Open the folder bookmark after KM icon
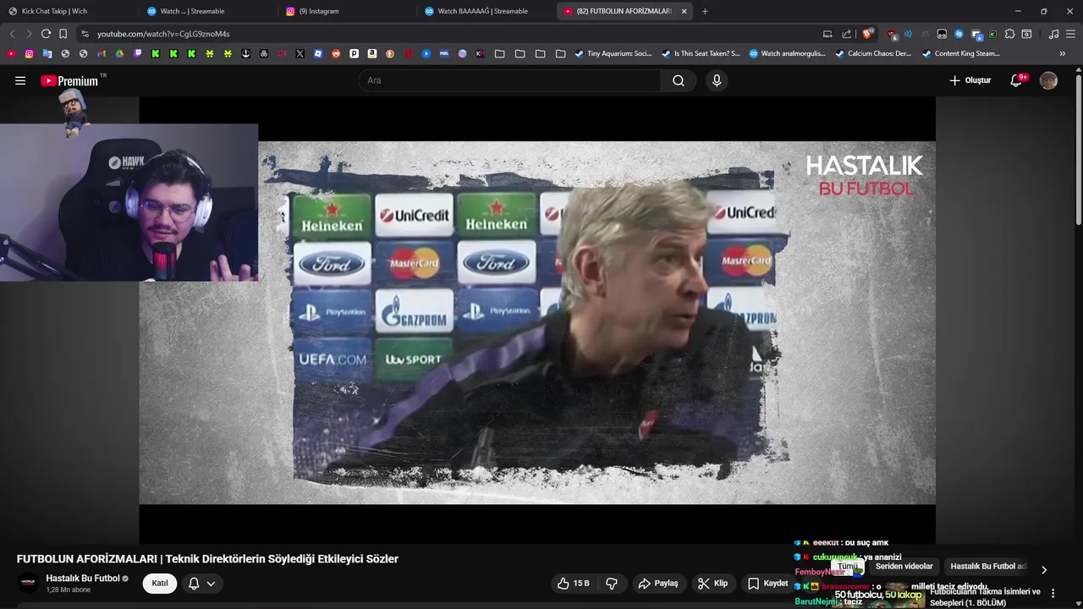The image size is (1083, 609). (x=500, y=53)
